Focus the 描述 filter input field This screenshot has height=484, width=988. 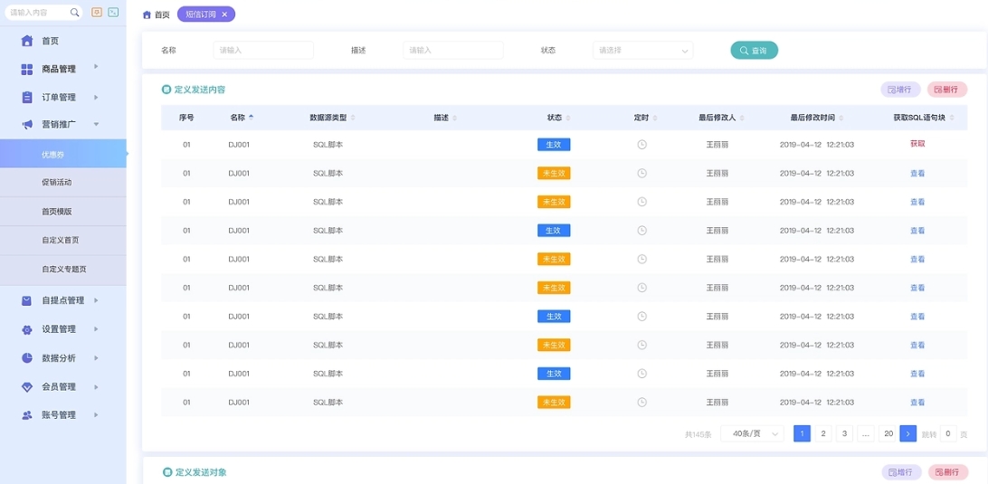[x=453, y=51]
